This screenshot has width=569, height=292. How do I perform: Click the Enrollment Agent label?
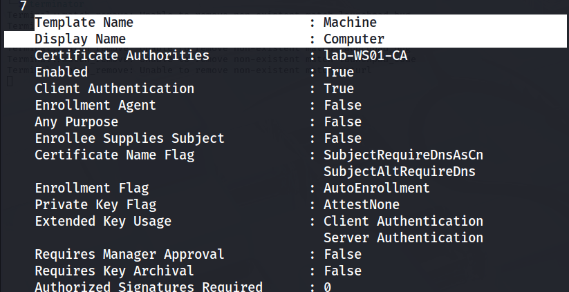tap(95, 106)
